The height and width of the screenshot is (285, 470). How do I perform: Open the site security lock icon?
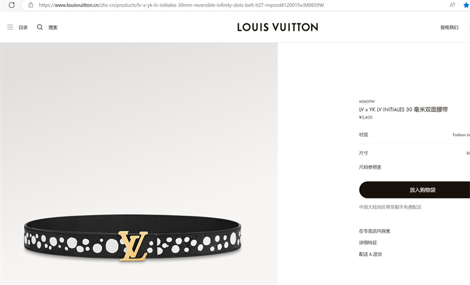tap(31, 5)
